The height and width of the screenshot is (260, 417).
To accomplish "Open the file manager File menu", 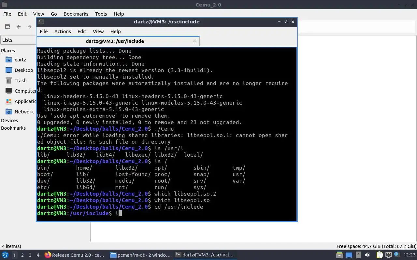I will pos(7,14).
